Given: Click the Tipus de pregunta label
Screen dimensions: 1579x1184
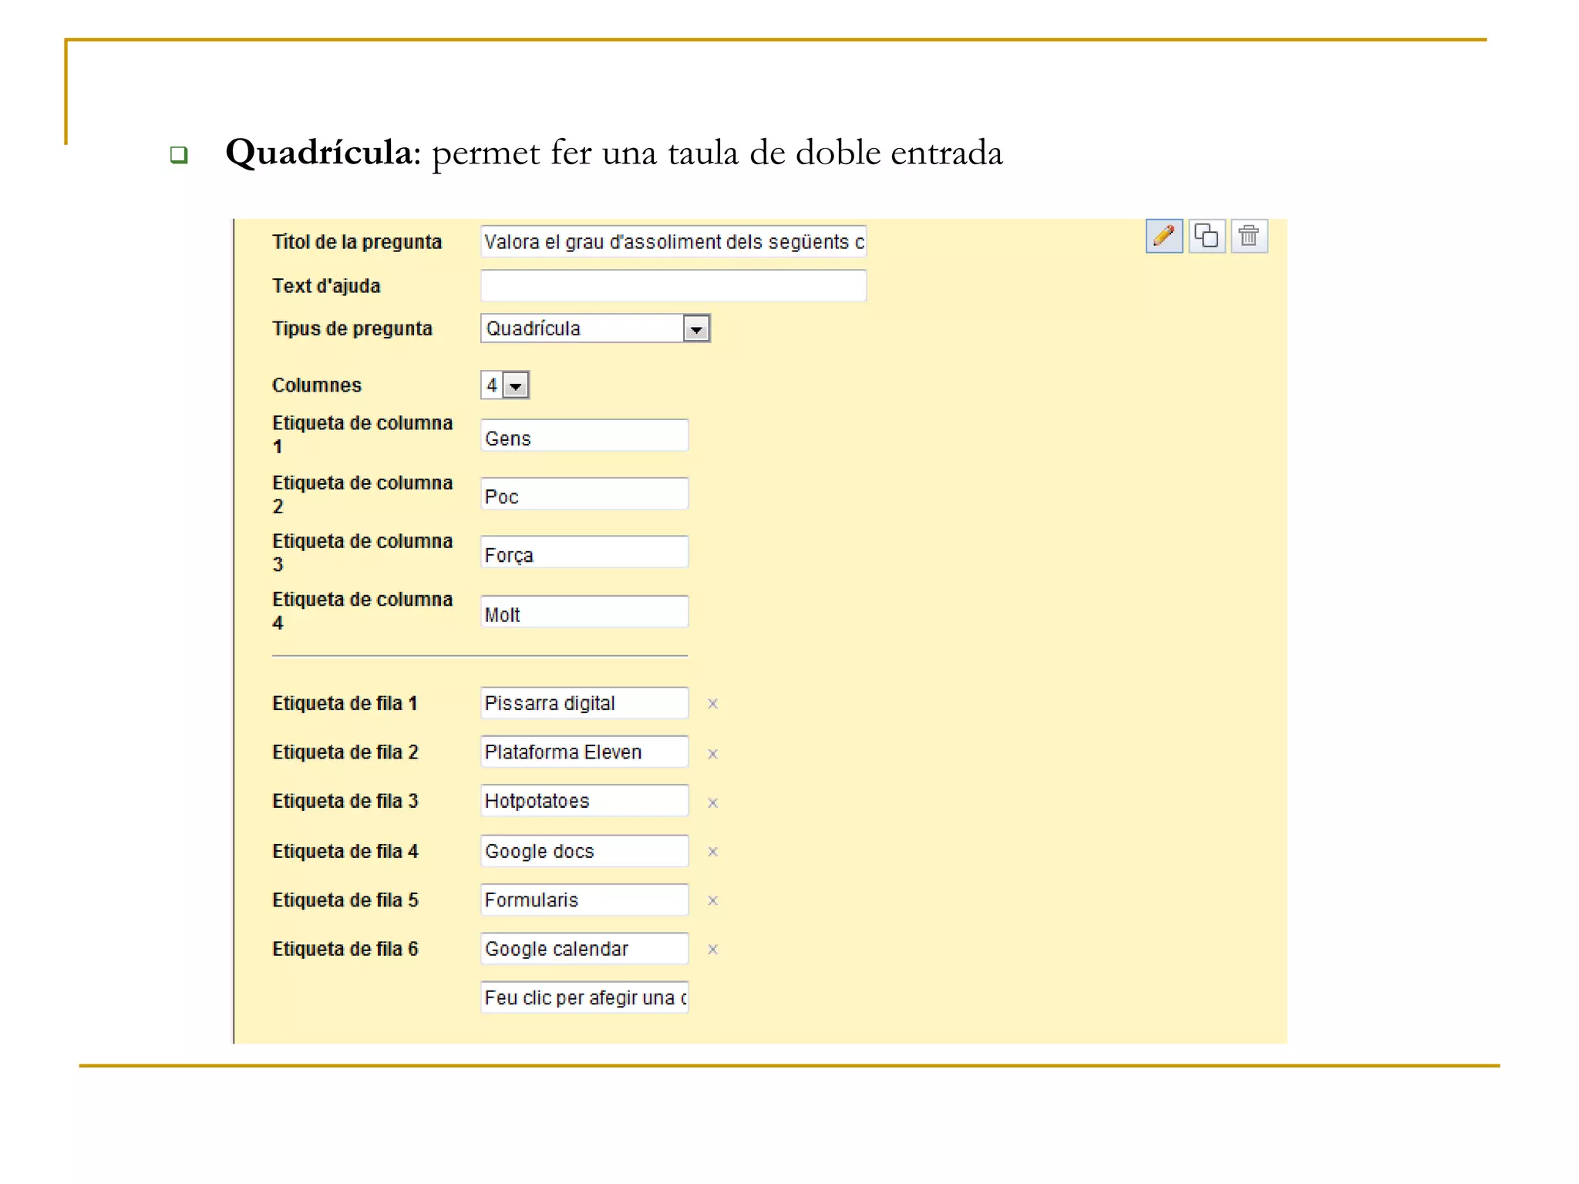Looking at the screenshot, I should click(352, 329).
